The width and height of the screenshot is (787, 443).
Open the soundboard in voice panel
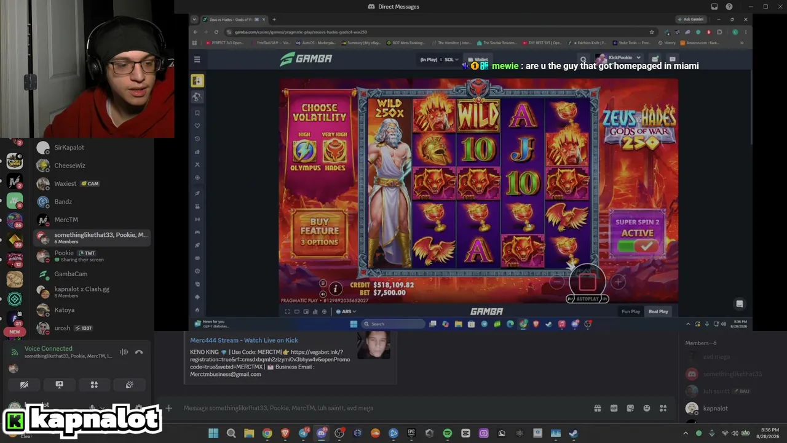coord(129,385)
